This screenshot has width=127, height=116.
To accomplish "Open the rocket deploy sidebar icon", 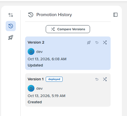I will [11, 37].
